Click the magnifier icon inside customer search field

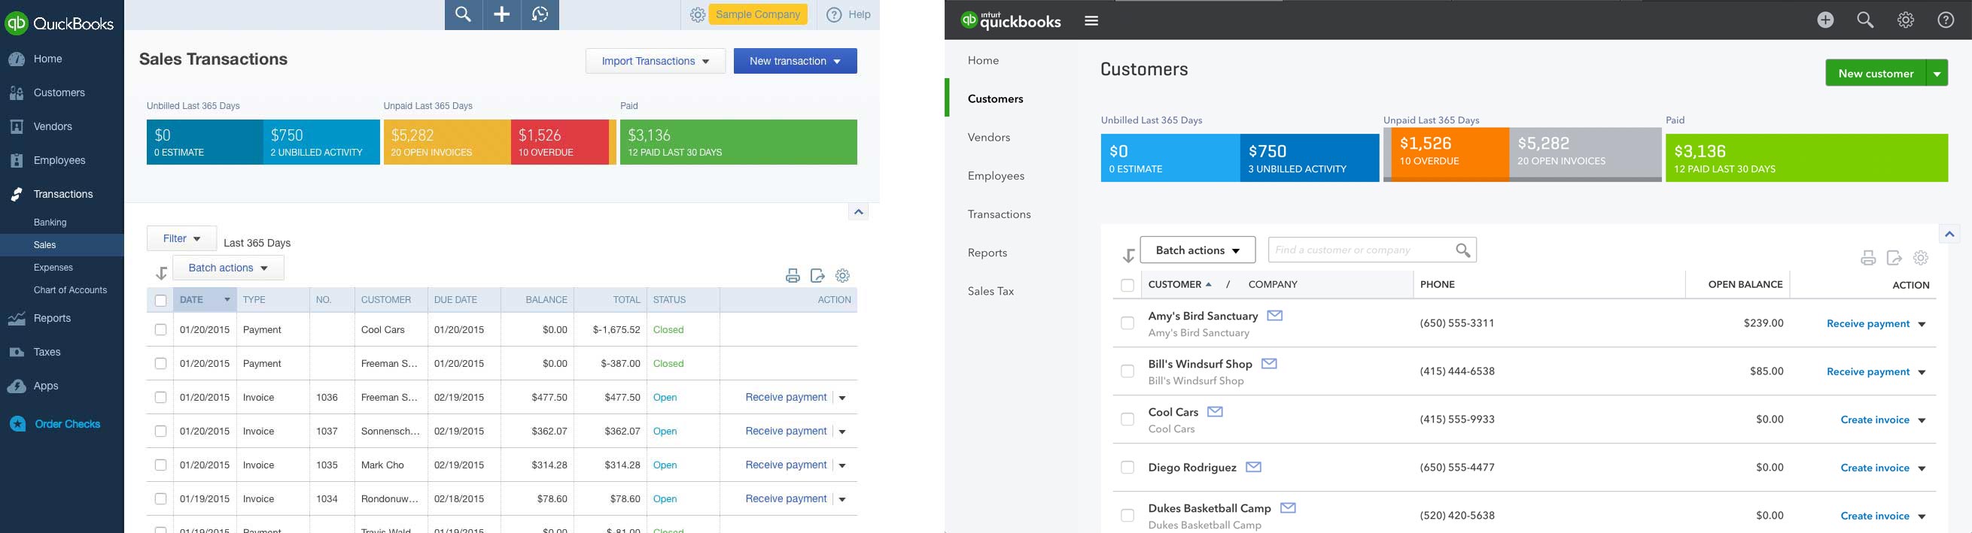(1463, 250)
